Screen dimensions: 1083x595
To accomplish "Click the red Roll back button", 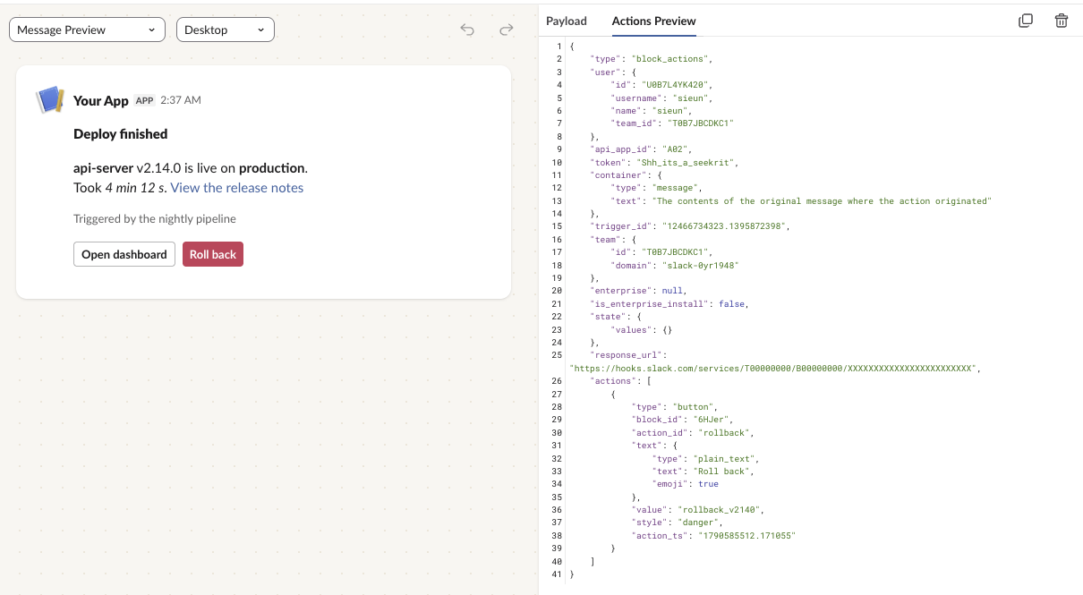I will pos(213,254).
